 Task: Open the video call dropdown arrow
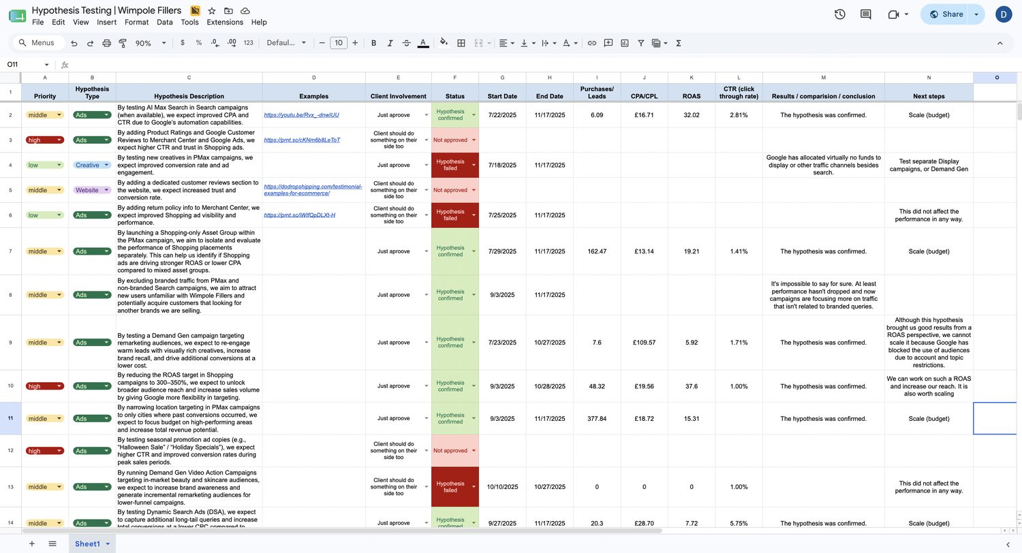click(906, 14)
